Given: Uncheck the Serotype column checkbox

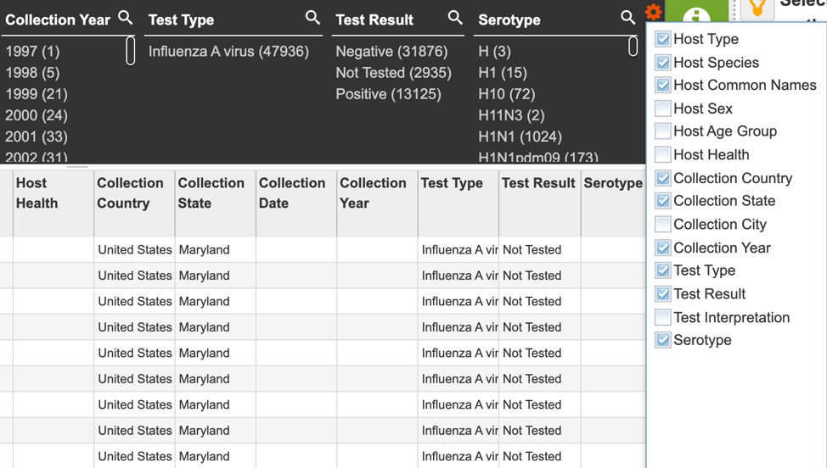Looking at the screenshot, I should coord(662,340).
